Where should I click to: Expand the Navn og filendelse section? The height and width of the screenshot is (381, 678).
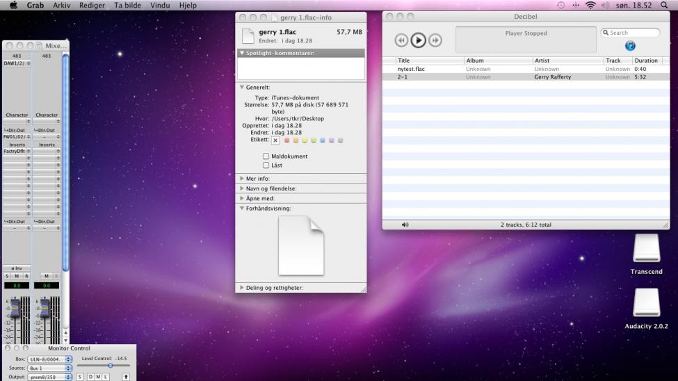[x=242, y=188]
